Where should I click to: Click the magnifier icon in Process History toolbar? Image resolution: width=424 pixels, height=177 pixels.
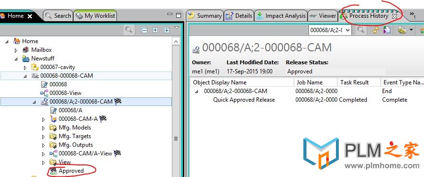coord(360,30)
